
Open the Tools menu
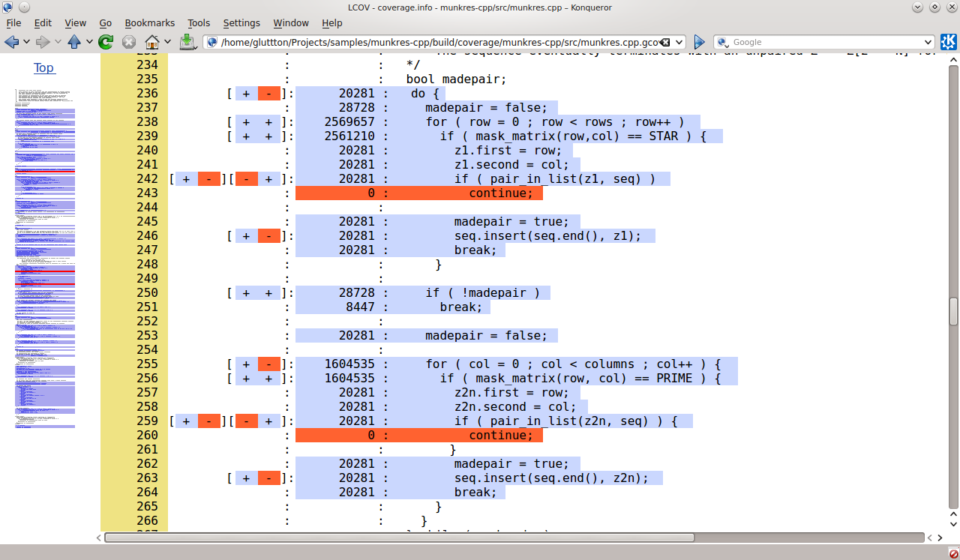tap(199, 23)
